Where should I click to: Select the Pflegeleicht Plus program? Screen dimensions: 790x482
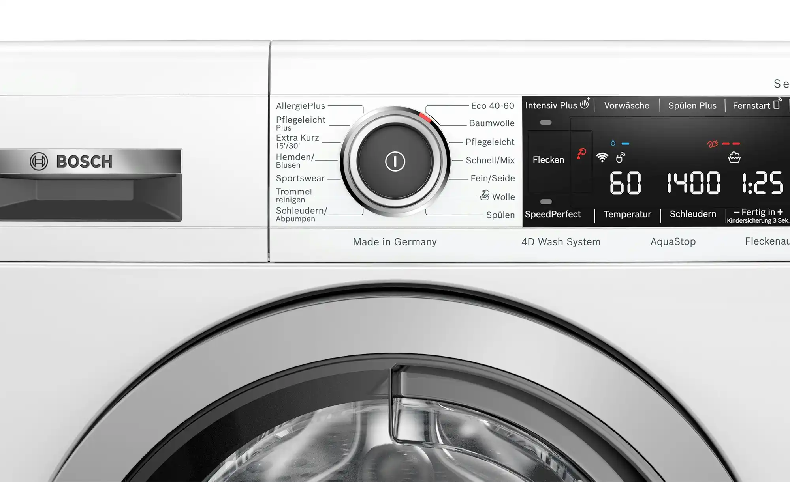(x=301, y=123)
